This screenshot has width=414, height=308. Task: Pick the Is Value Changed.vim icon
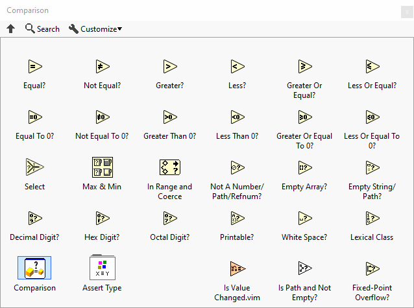[x=237, y=268]
